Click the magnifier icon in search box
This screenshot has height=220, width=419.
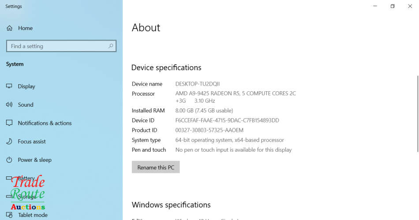click(x=111, y=46)
